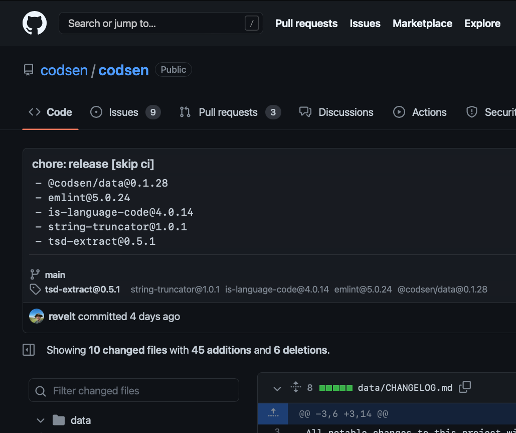
Task: Open the 10 changed files summary
Action: tap(128, 350)
